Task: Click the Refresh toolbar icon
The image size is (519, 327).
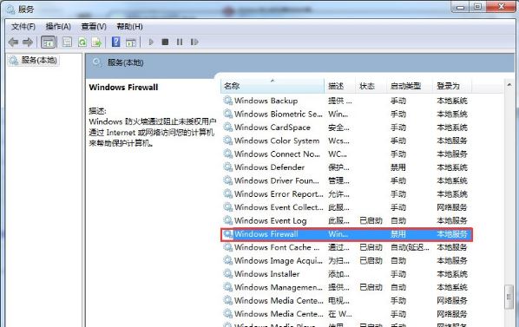Action: coord(82,42)
